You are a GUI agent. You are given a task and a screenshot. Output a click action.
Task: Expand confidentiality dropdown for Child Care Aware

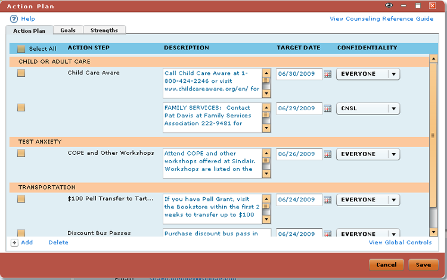click(x=393, y=74)
